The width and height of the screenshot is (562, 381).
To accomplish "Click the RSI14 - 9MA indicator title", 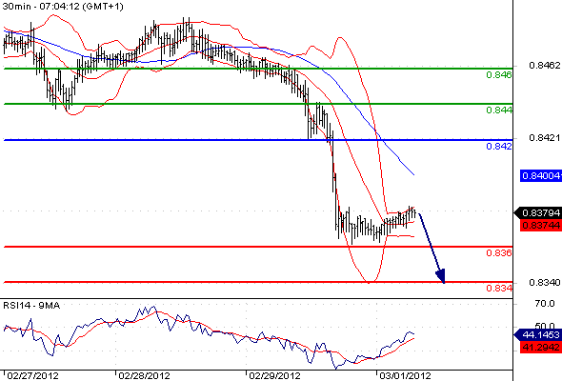I will tap(31, 306).
